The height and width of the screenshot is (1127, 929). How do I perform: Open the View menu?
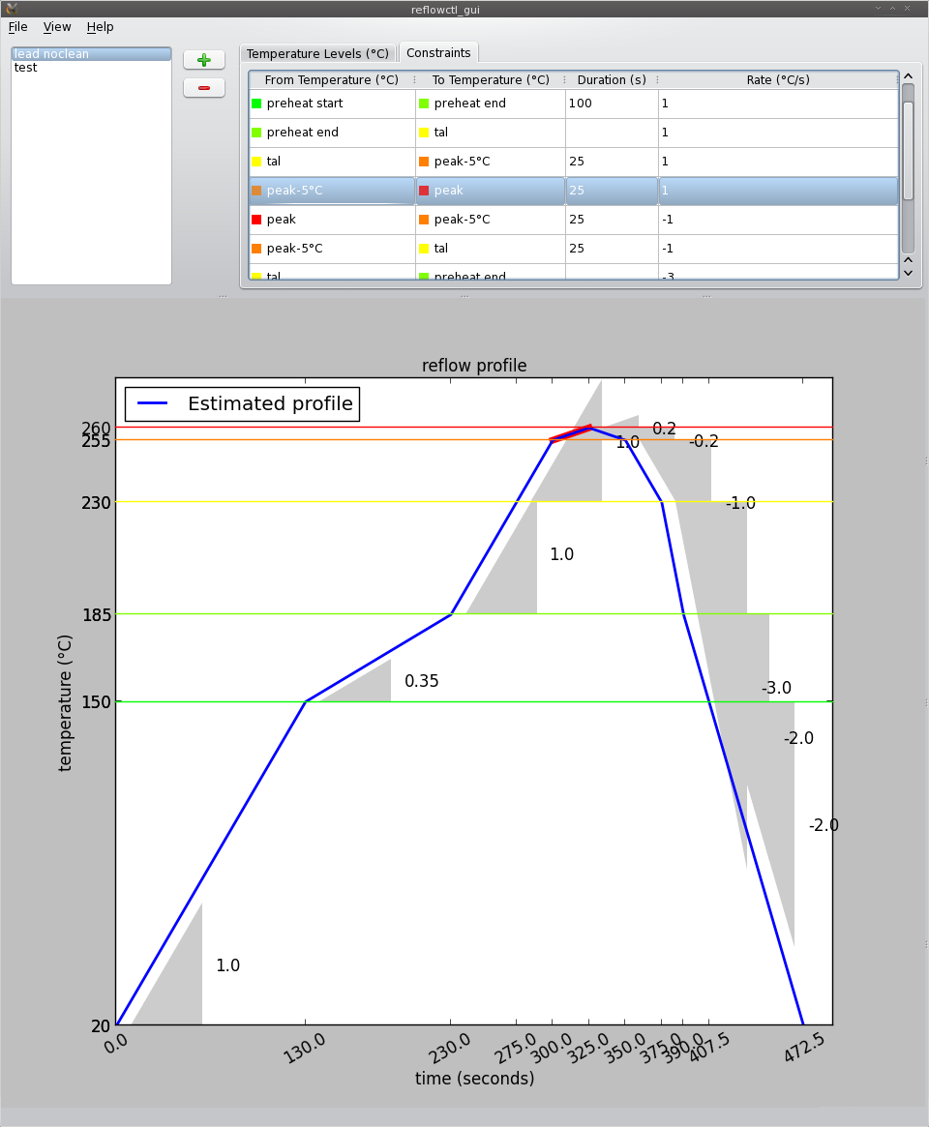(57, 27)
